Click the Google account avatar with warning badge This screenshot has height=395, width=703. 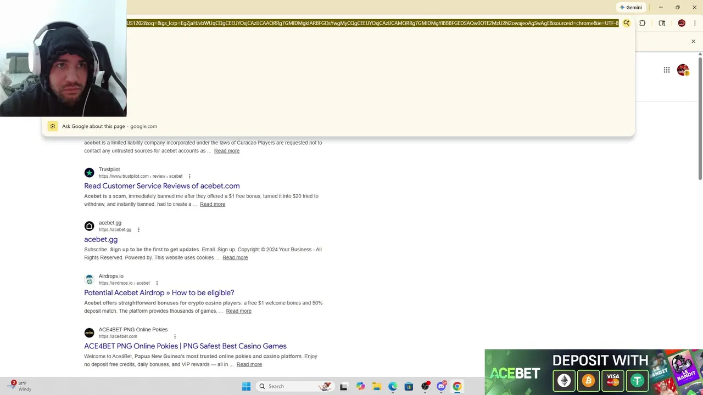point(683,70)
